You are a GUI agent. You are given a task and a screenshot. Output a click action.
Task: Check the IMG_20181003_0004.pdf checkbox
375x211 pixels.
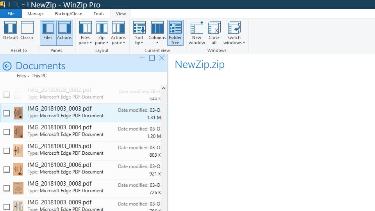coord(7,132)
